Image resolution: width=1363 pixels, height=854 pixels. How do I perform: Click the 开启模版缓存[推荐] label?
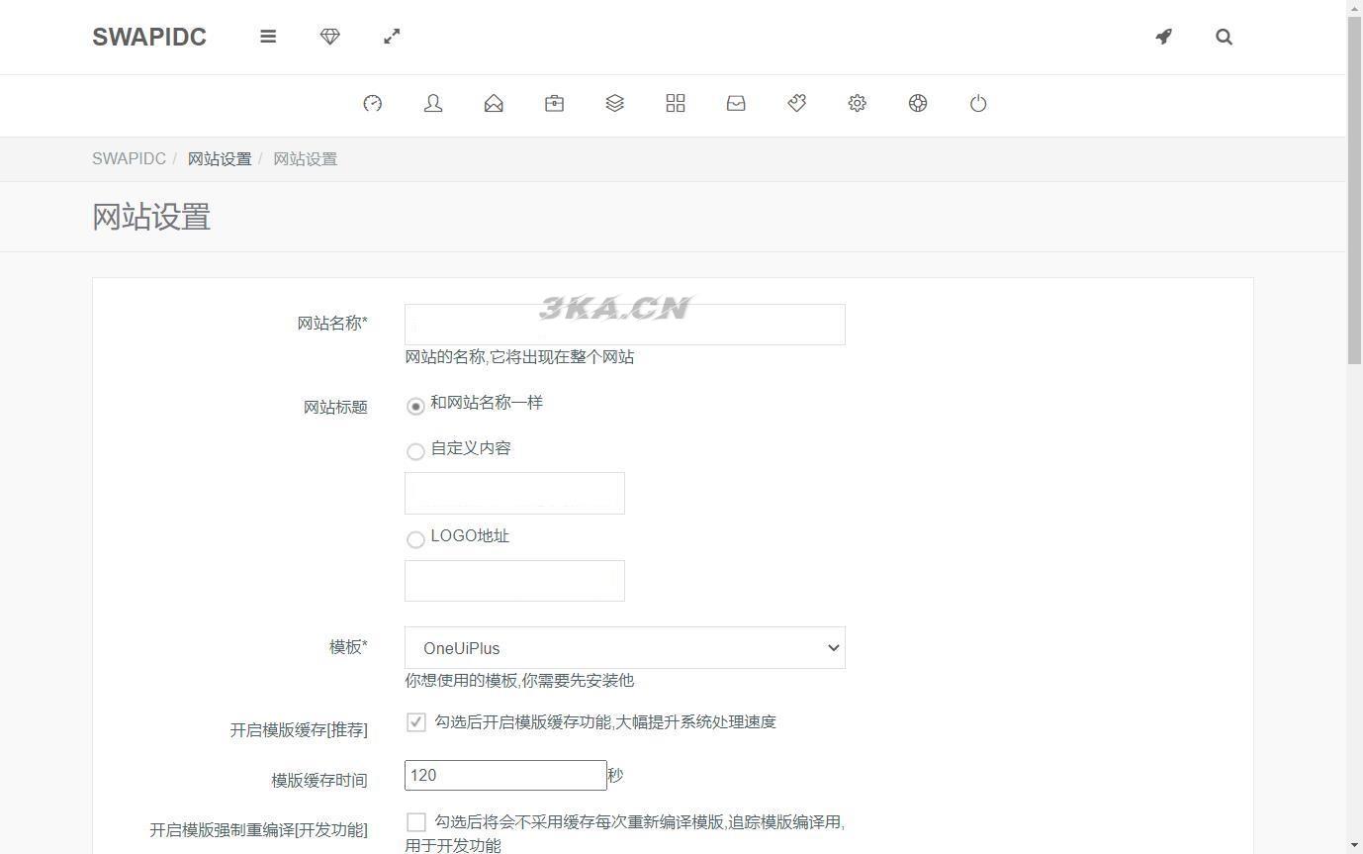click(x=299, y=730)
